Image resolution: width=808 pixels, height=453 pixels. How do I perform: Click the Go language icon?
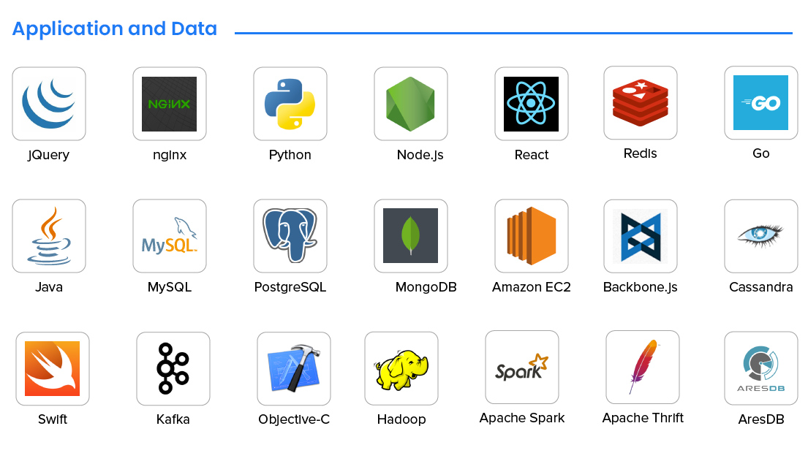click(760, 103)
